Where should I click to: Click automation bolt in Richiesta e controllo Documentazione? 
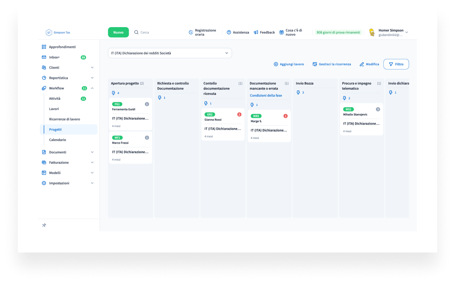[x=160, y=98]
